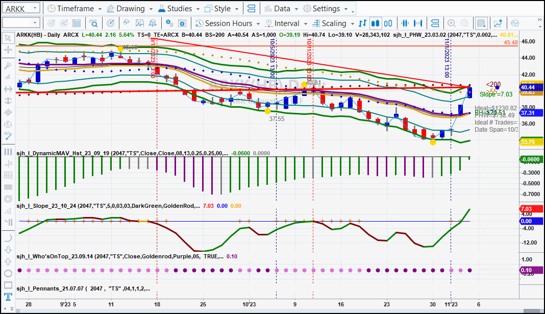Screen dimensions: 545x314
Task: Switch chart to hollow candlestick style
Action: [x=388, y=23]
